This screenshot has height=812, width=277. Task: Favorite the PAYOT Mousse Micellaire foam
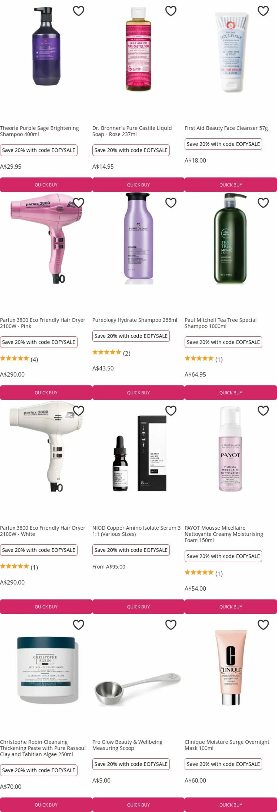point(263,410)
